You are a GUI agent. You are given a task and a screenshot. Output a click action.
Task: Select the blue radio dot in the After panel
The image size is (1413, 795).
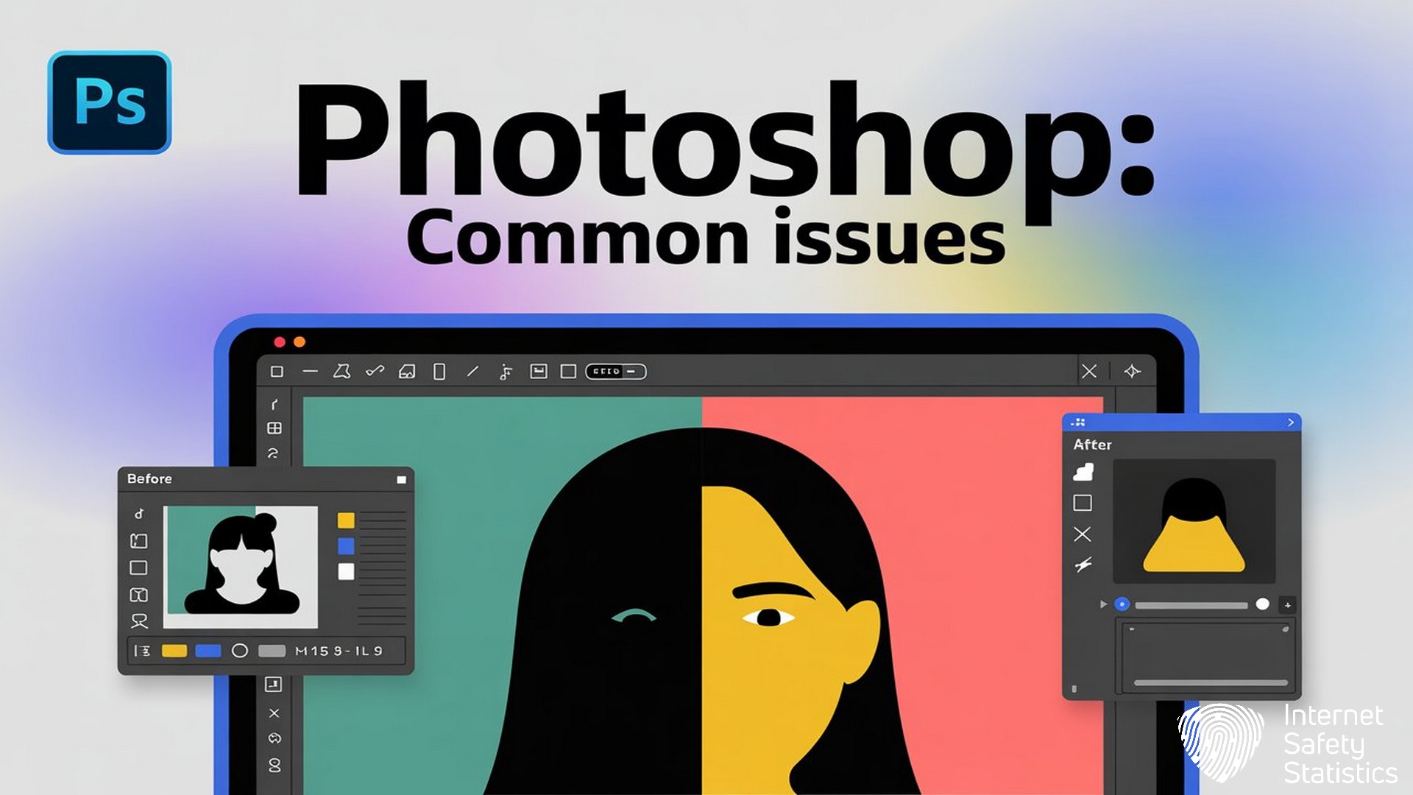(1122, 604)
